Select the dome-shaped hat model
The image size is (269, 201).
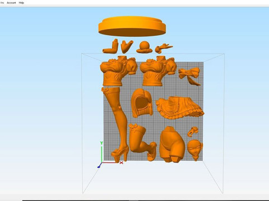144,47
